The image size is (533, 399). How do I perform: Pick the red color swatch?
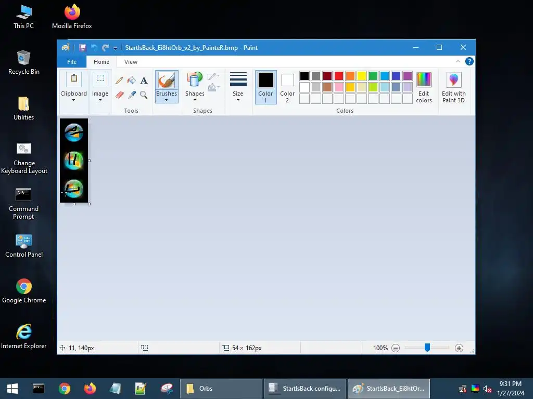(x=338, y=76)
